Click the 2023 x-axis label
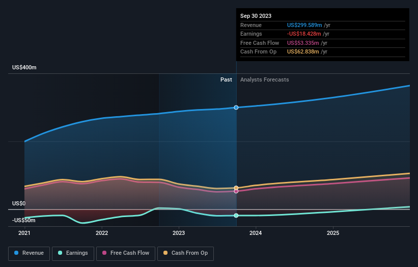418x267 pixels. (179, 233)
